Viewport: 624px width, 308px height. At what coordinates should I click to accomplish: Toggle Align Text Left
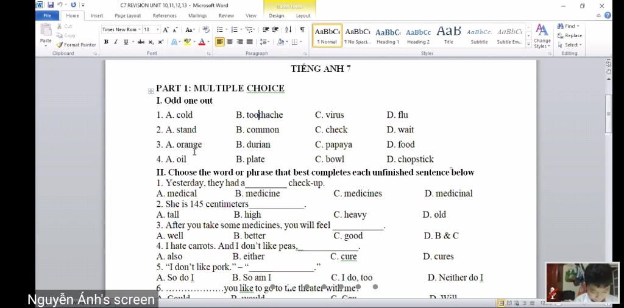[x=219, y=42]
